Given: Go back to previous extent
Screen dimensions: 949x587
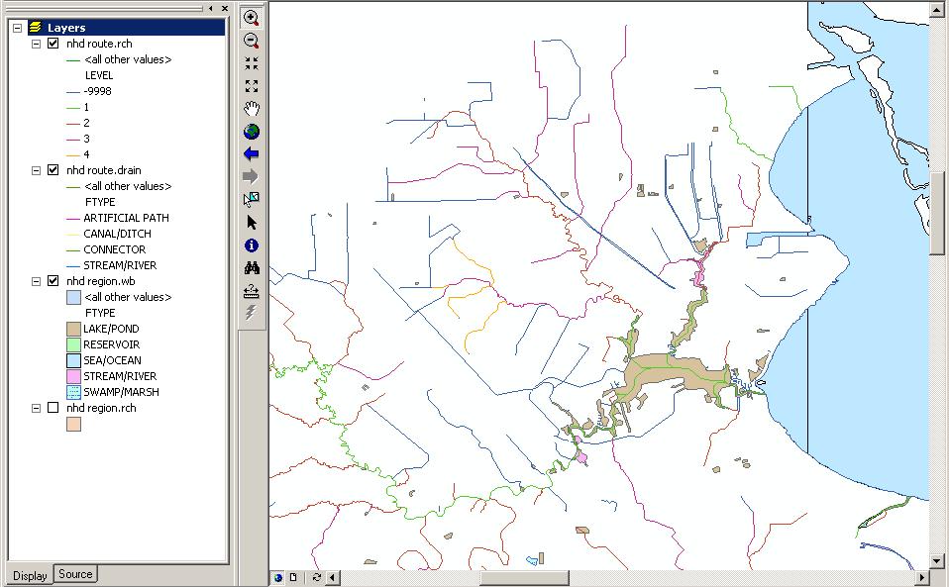Looking at the screenshot, I should point(252,154).
